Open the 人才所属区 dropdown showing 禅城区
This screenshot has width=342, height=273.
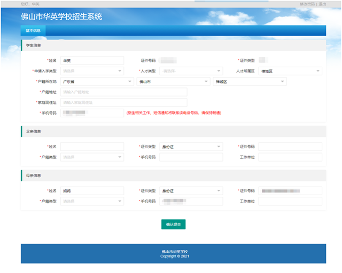[x=290, y=71]
